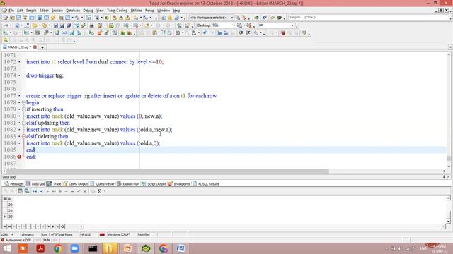The width and height of the screenshot is (453, 254).
Task: Close the MARCH_22.sql editor tab
Action: click(35, 47)
